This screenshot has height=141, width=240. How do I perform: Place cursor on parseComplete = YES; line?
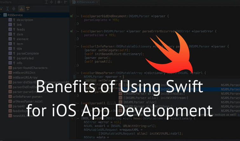coord(102,20)
